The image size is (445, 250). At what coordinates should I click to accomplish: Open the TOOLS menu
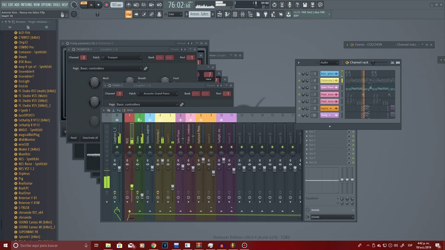56,5
